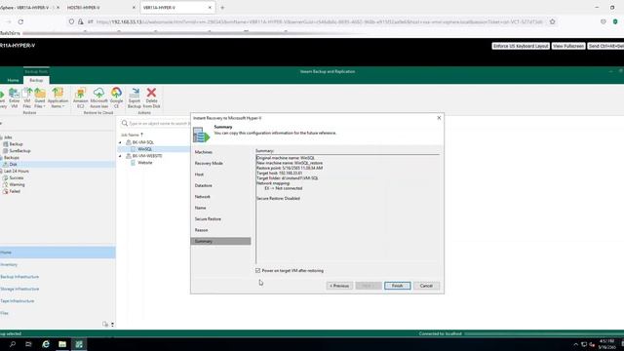Screen dimensions: 624x351
Task: Click the Google CE restore icon
Action: click(x=116, y=97)
